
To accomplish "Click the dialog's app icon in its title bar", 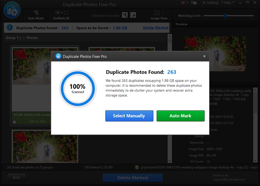I will tap(58, 56).
